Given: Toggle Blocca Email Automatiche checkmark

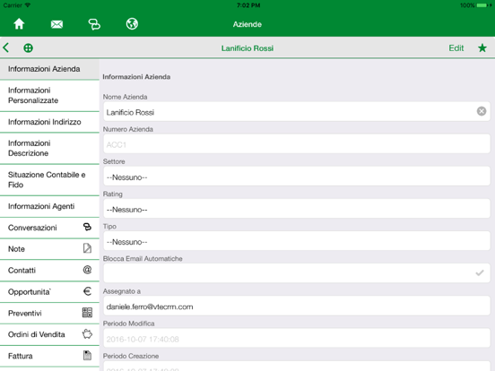Looking at the screenshot, I should click(480, 273).
